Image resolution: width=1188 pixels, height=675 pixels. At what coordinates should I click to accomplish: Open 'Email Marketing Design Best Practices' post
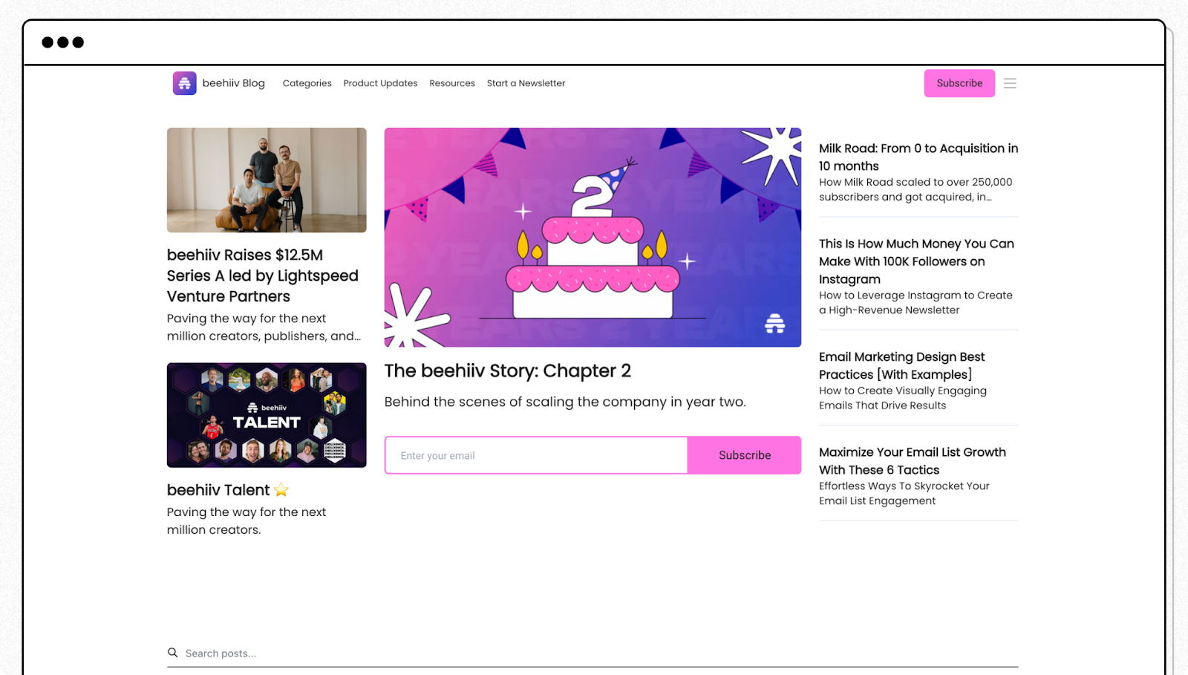click(x=901, y=365)
